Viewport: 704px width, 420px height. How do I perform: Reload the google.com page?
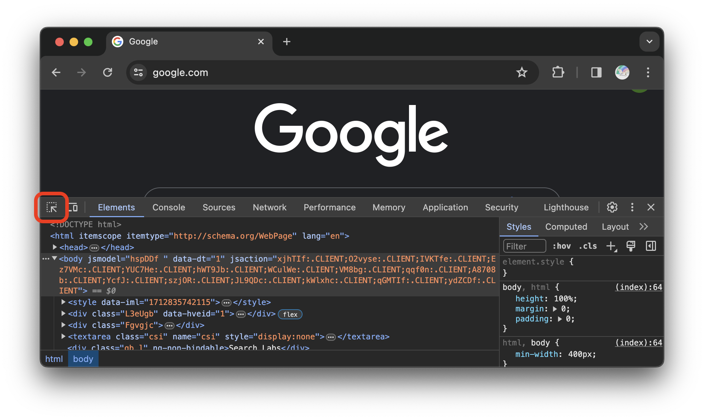(108, 72)
